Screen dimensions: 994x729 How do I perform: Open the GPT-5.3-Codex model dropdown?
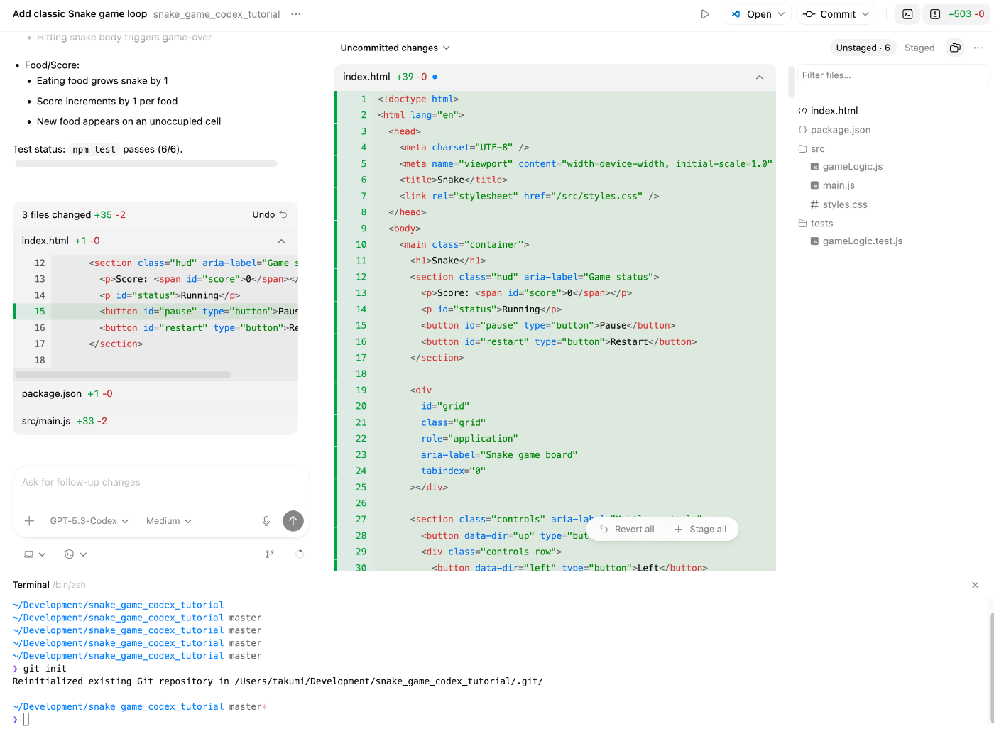click(89, 521)
